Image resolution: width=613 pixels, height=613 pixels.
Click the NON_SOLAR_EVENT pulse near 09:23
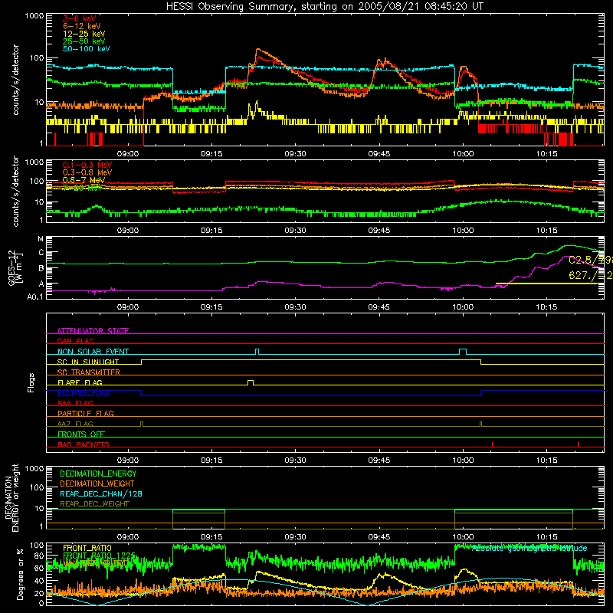tap(257, 352)
